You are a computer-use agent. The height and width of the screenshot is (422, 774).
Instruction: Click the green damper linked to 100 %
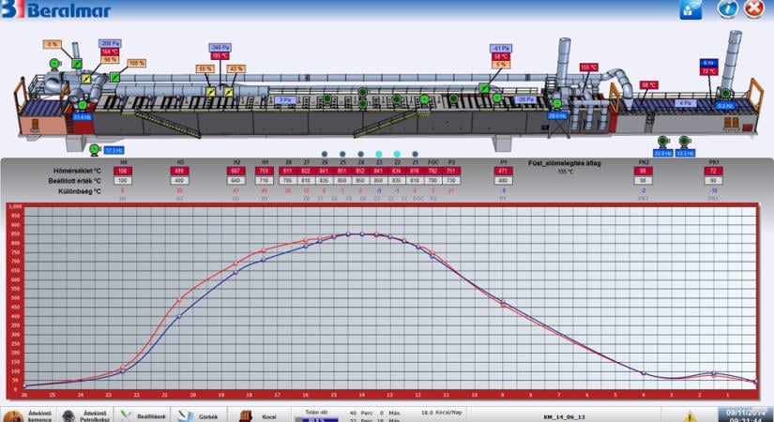click(x=115, y=78)
